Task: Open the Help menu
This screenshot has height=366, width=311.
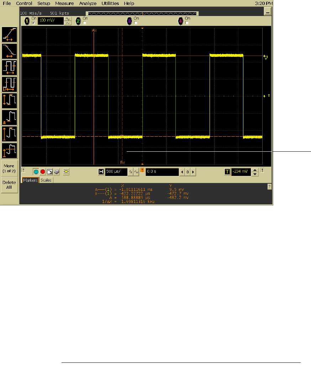Action: tap(129, 3)
